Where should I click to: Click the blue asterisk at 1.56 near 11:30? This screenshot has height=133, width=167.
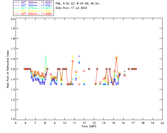pos(79,63)
